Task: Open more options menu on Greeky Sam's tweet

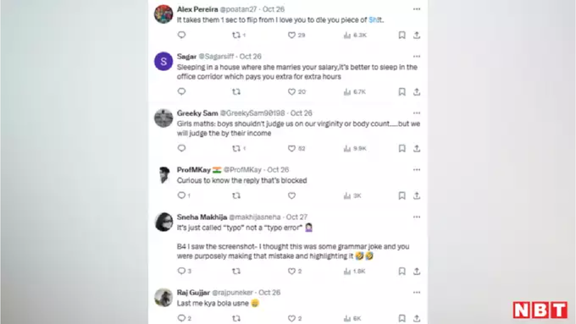Action: 417,113
